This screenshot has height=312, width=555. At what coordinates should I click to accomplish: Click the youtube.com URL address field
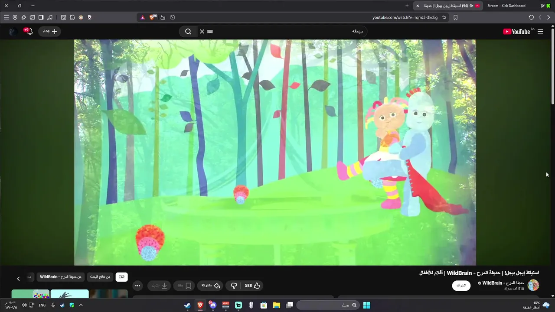405,17
